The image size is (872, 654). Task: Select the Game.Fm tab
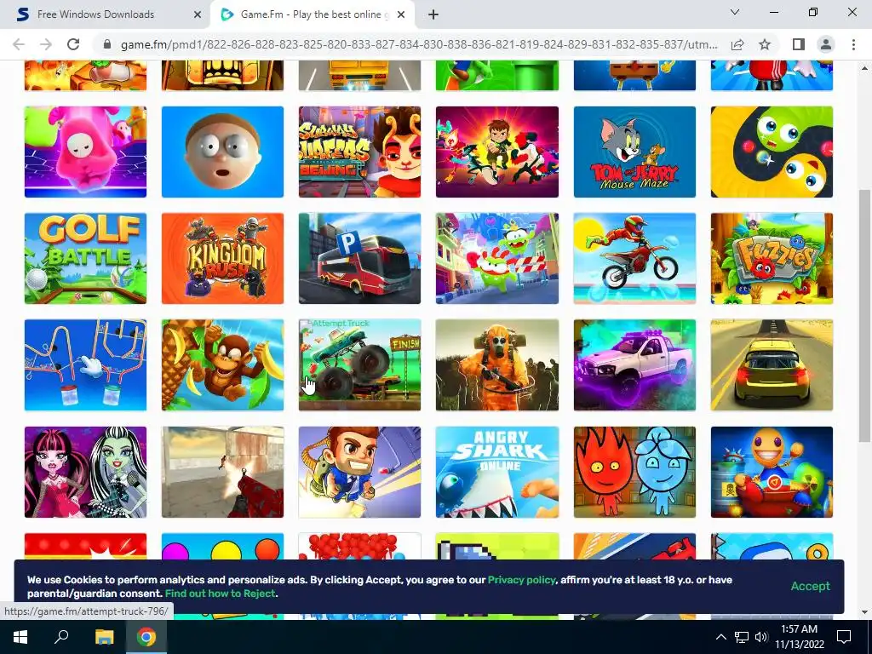click(x=312, y=14)
